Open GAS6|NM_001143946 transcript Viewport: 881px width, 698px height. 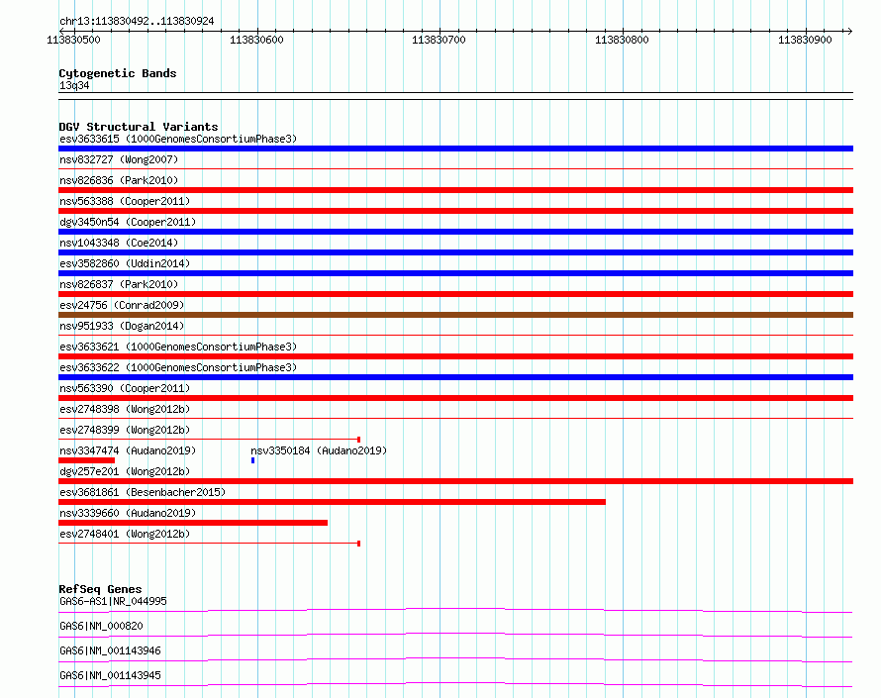(110, 650)
